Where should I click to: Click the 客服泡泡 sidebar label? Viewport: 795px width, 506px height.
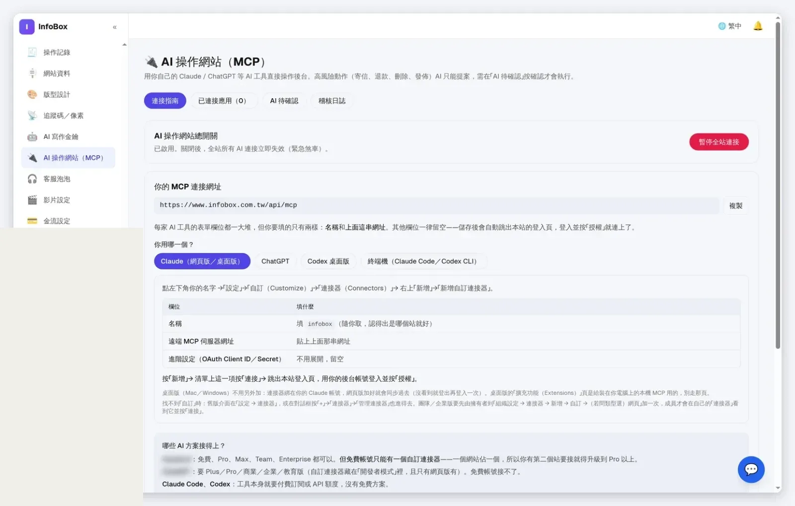[x=57, y=179]
